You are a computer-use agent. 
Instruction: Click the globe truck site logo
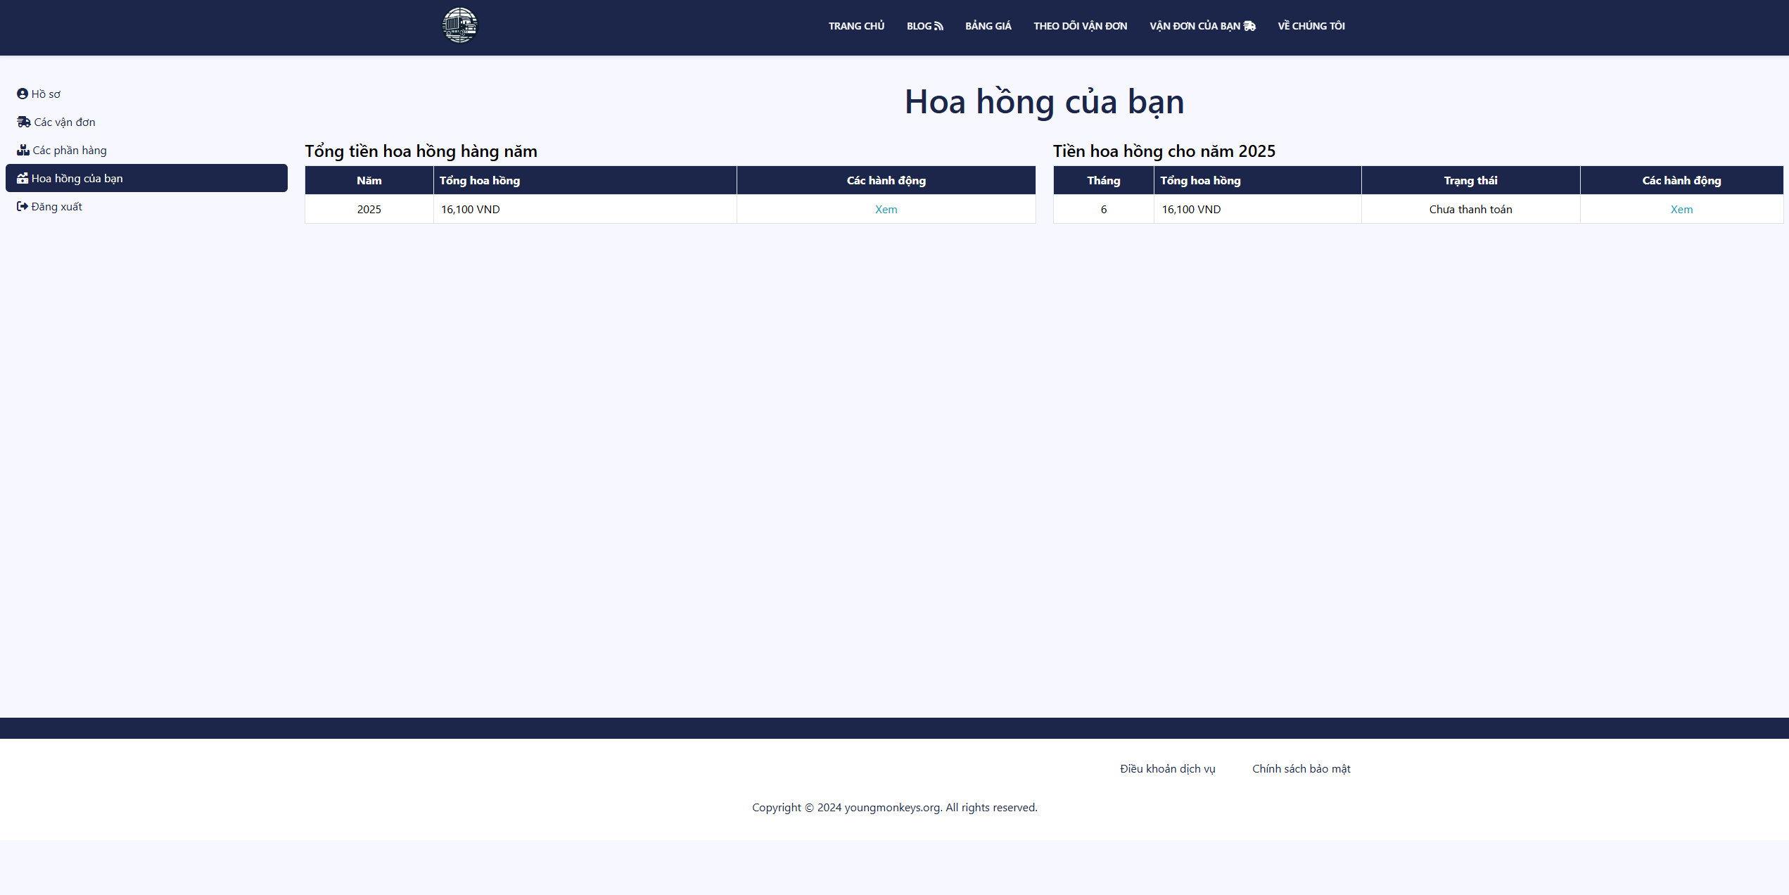click(x=459, y=25)
